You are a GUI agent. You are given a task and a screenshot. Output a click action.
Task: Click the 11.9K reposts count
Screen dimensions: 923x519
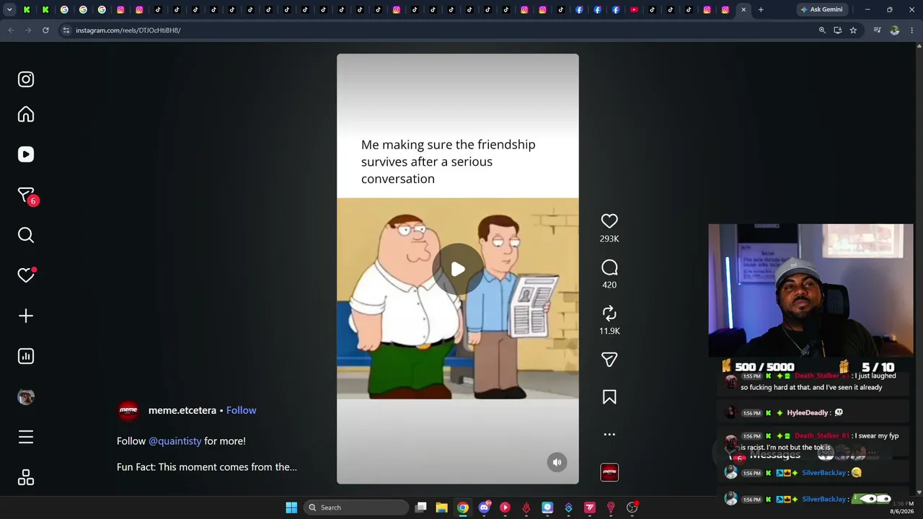pos(609,331)
